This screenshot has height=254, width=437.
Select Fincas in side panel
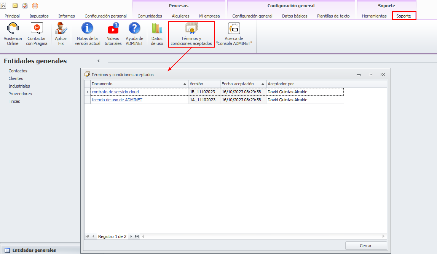pos(14,102)
